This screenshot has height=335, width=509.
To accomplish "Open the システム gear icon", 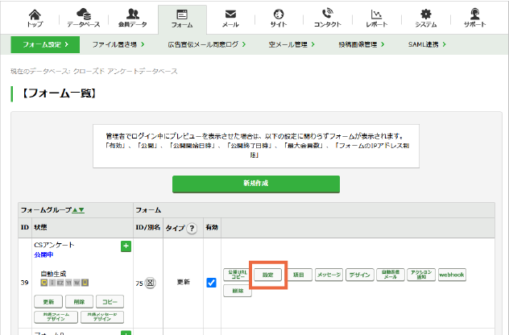I will coord(425,19).
